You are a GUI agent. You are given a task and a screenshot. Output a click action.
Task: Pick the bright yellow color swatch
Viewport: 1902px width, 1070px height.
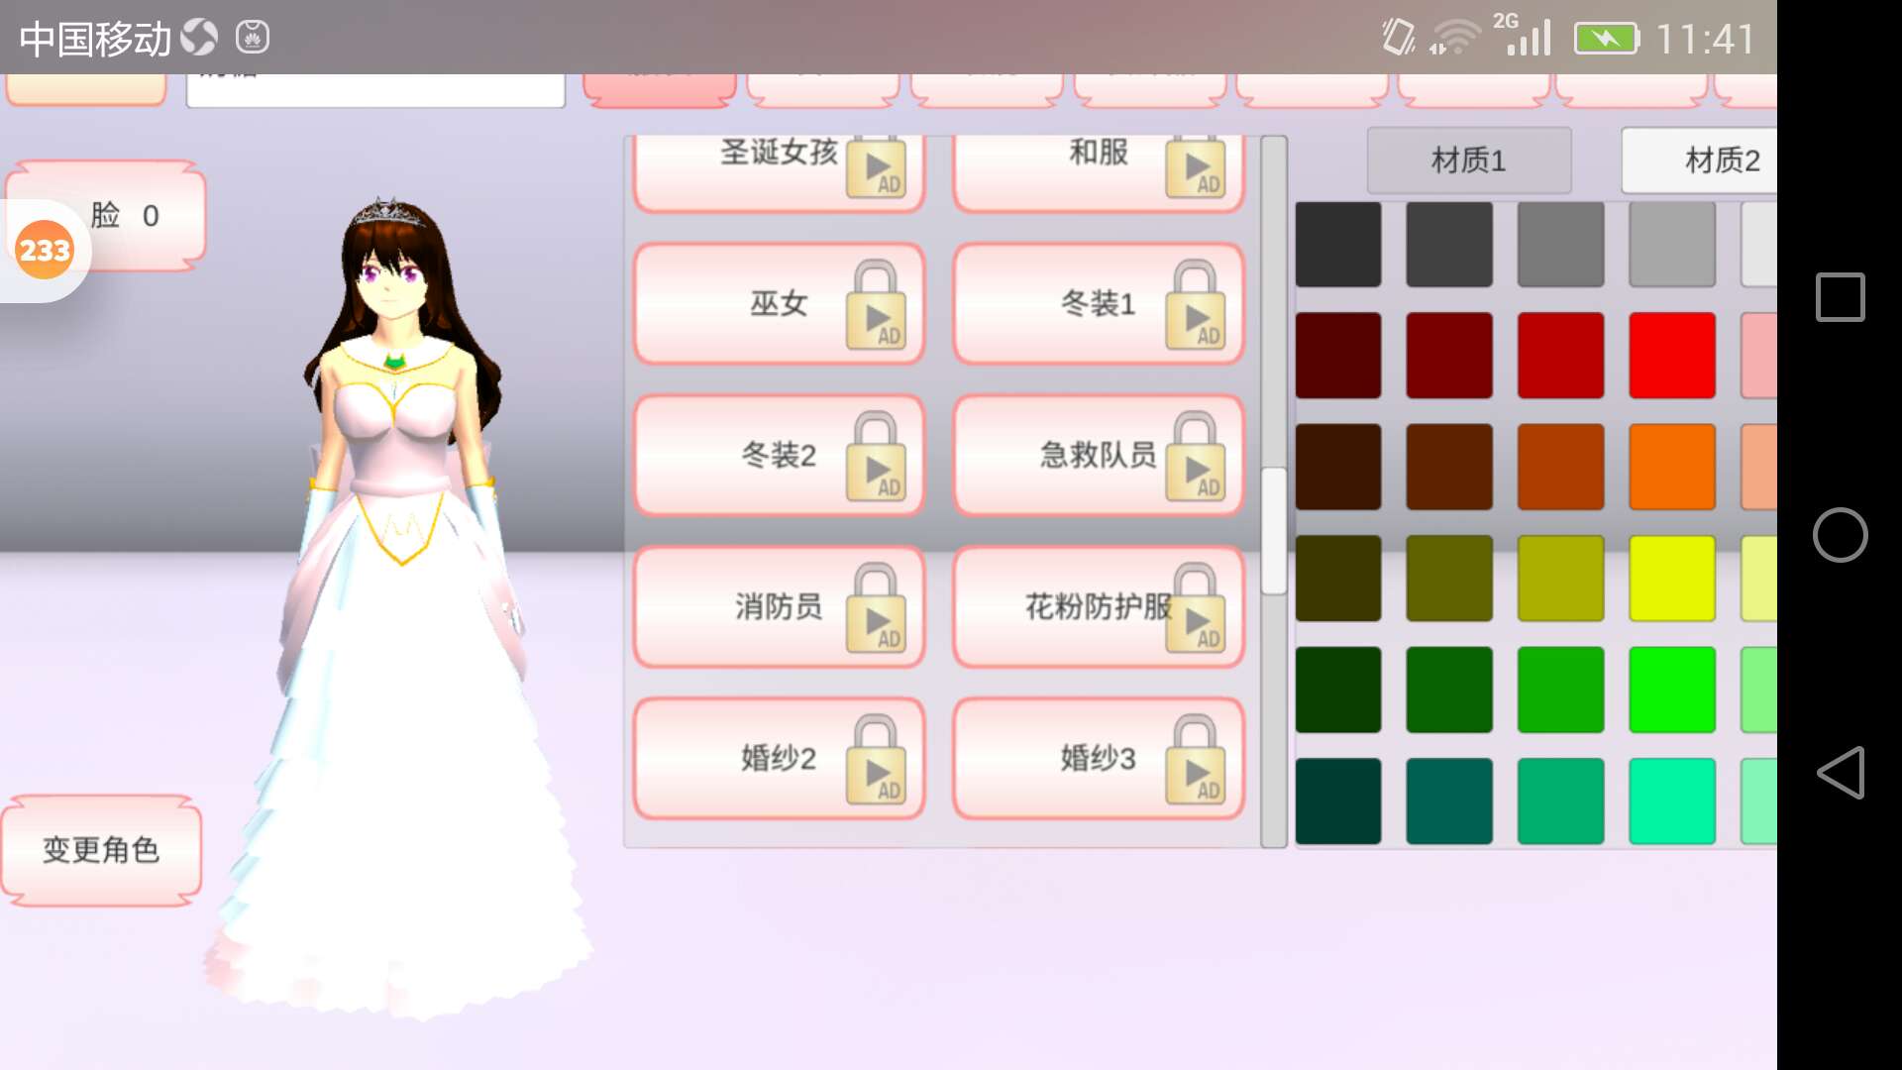(x=1671, y=579)
